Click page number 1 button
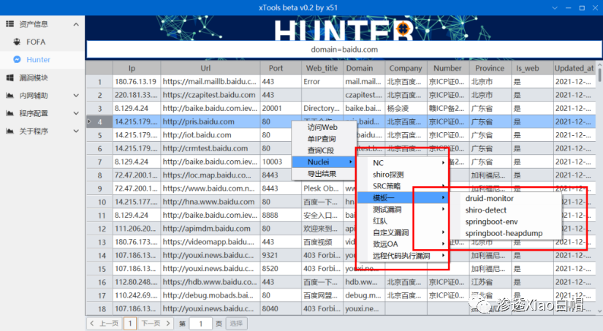603x331 pixels. click(x=130, y=323)
